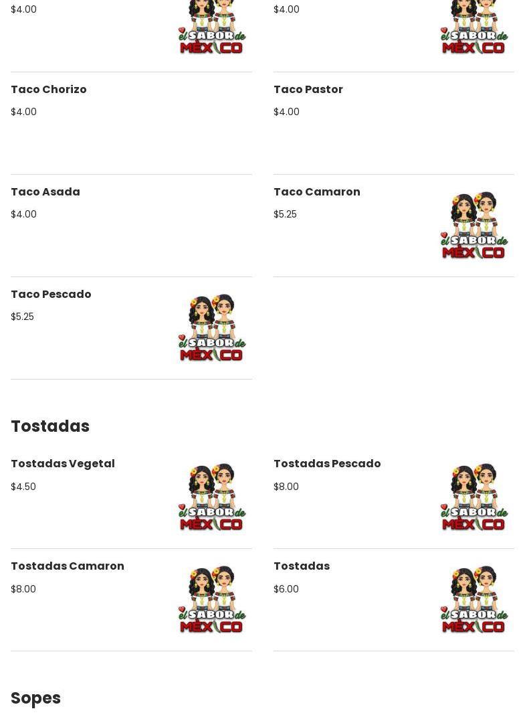Select the Tostadas Pescado item title
This screenshot has width=525, height=725.
click(327, 464)
